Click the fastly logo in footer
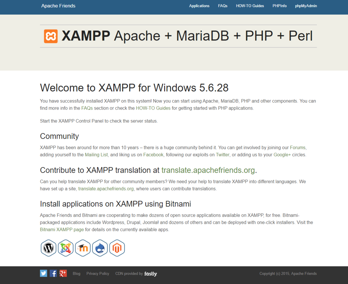The height and width of the screenshot is (284, 348). click(151, 274)
